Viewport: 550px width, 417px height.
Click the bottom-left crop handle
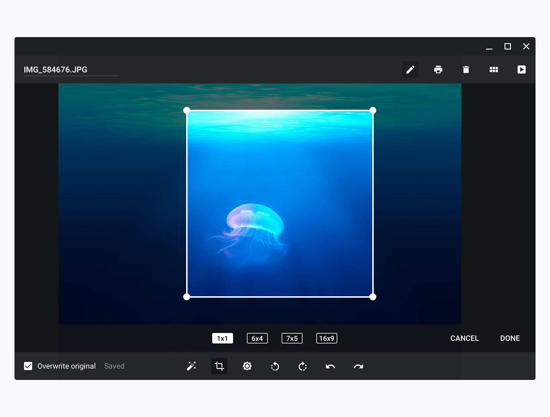click(187, 297)
